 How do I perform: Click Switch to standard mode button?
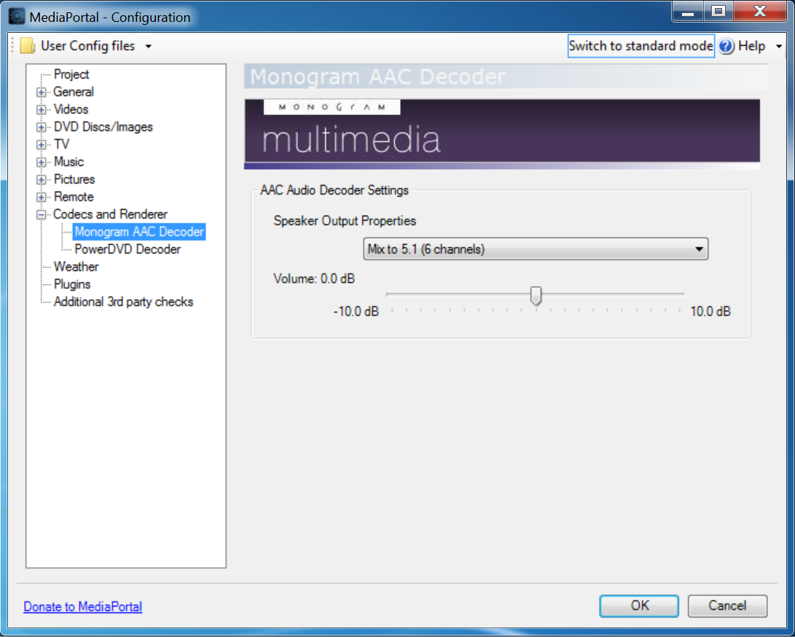[x=641, y=46]
